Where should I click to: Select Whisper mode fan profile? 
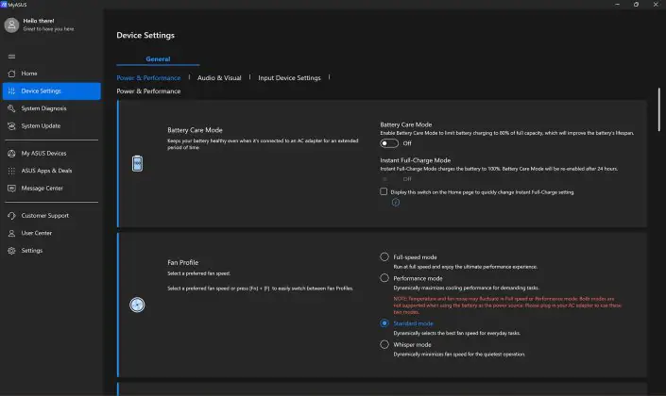(384, 344)
